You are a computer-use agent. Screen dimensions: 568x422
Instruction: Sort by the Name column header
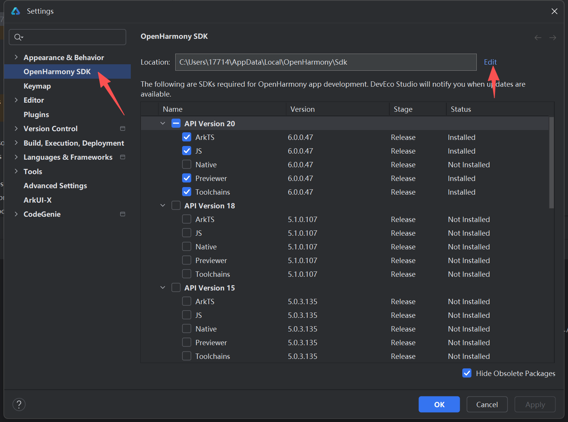point(222,109)
